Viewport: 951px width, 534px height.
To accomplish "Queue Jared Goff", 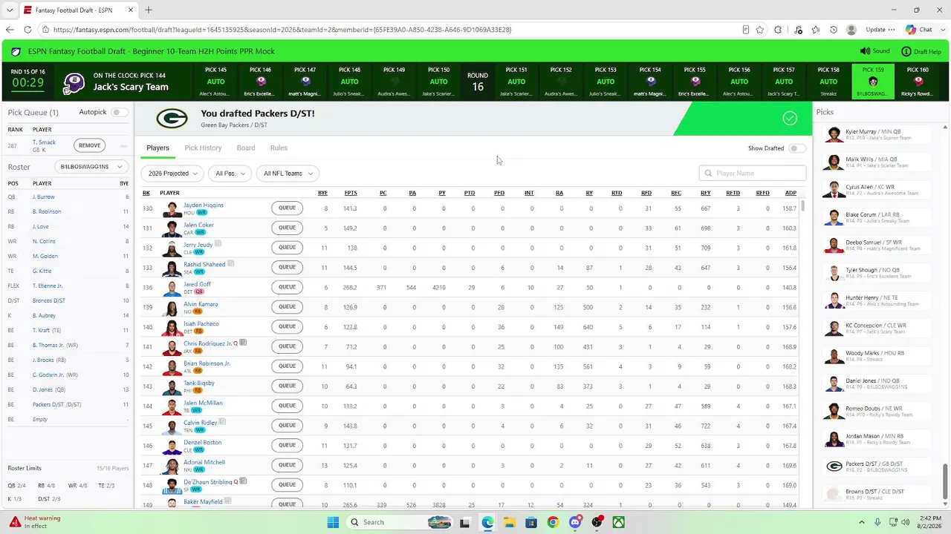I will pos(287,287).
